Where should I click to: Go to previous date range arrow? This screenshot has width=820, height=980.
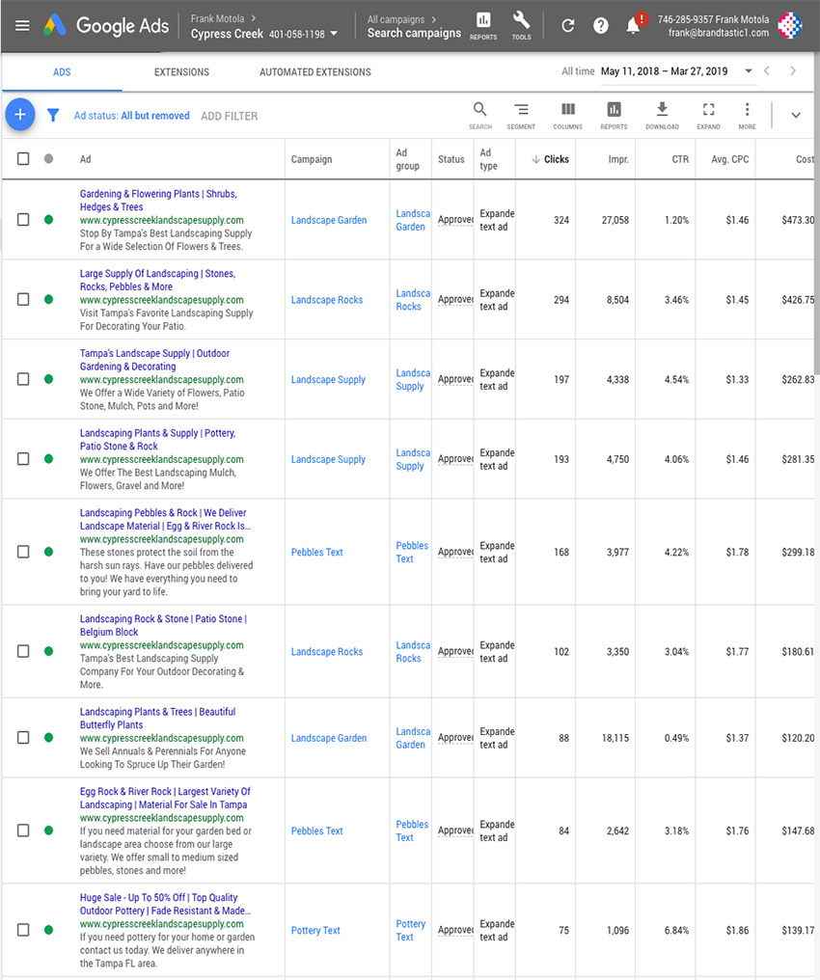coord(767,70)
